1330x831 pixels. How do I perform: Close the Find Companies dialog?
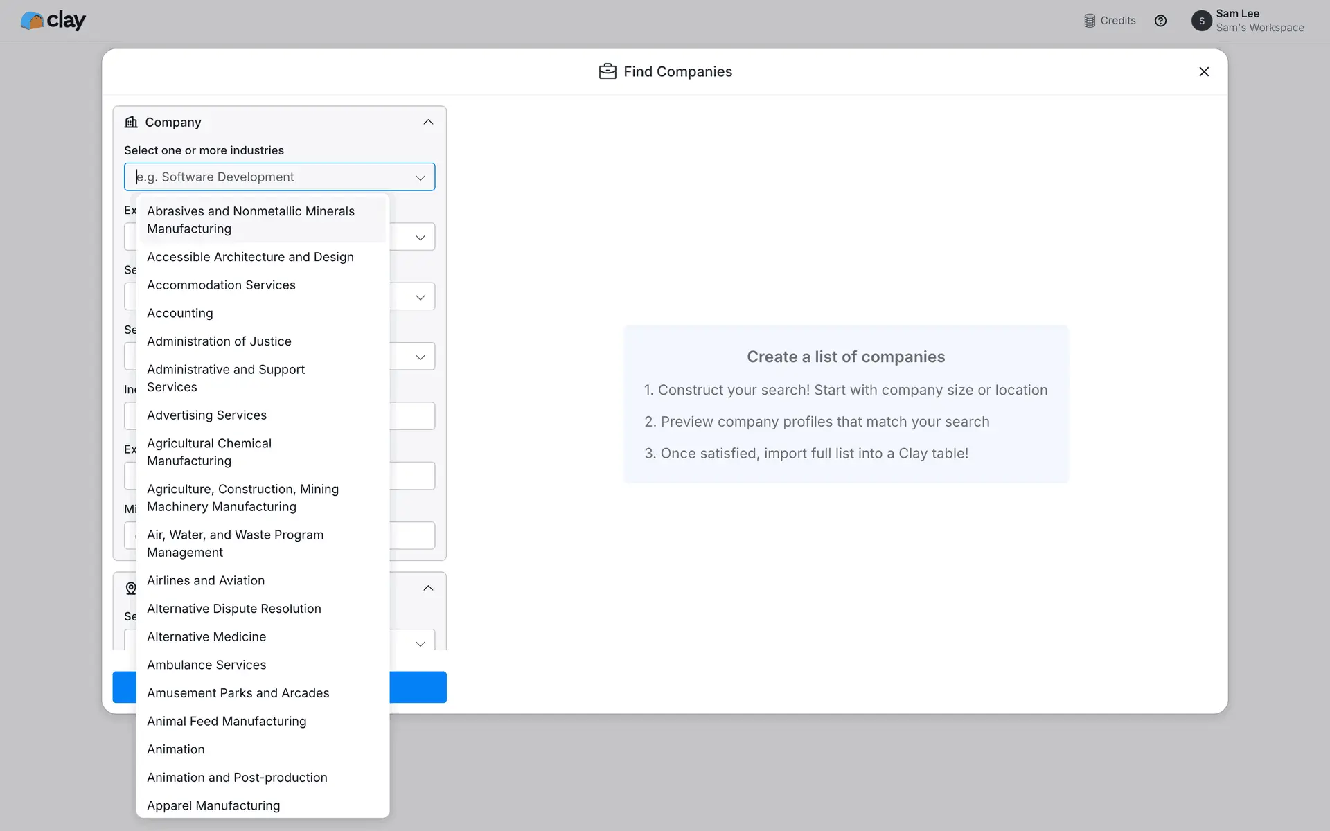coord(1204,72)
